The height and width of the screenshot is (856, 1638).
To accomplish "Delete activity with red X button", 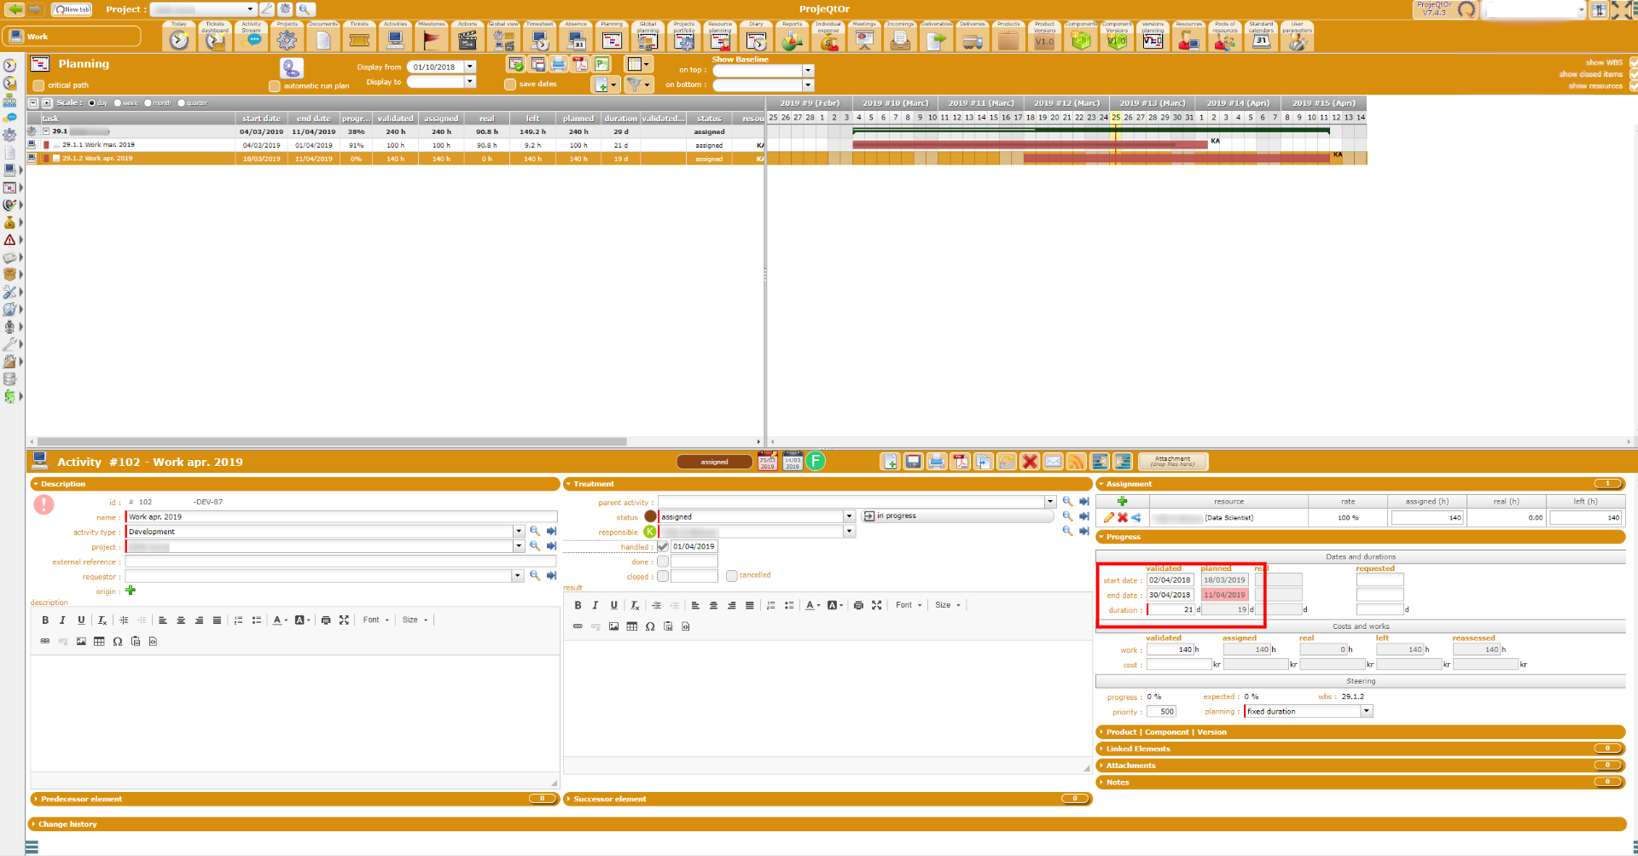I will pos(1030,462).
